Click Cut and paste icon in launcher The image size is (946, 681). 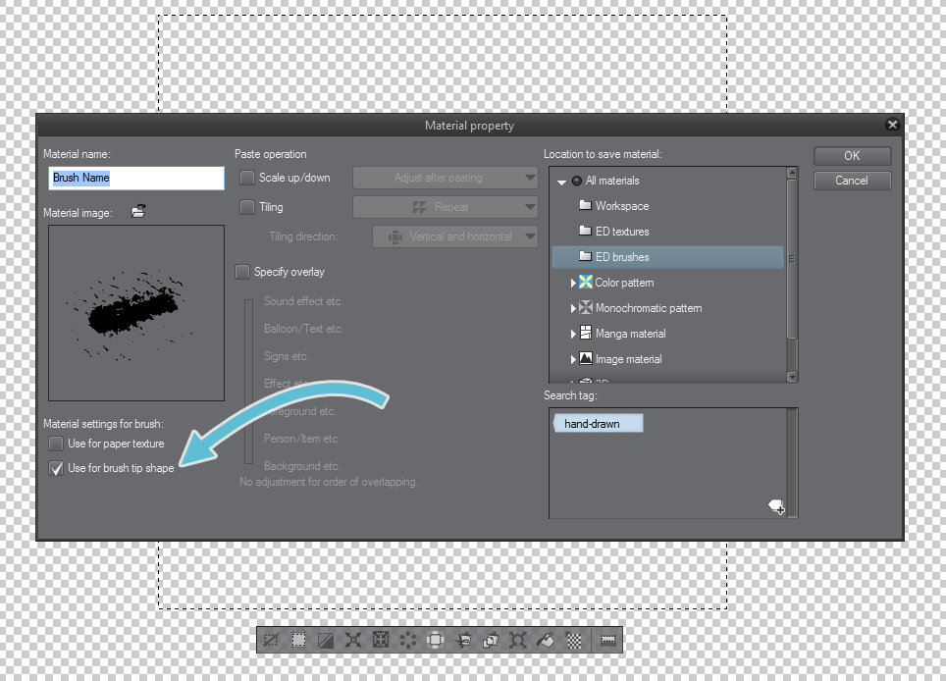tap(463, 640)
